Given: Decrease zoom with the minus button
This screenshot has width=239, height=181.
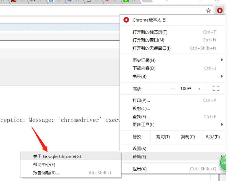Looking at the screenshot, I should 172,89.
